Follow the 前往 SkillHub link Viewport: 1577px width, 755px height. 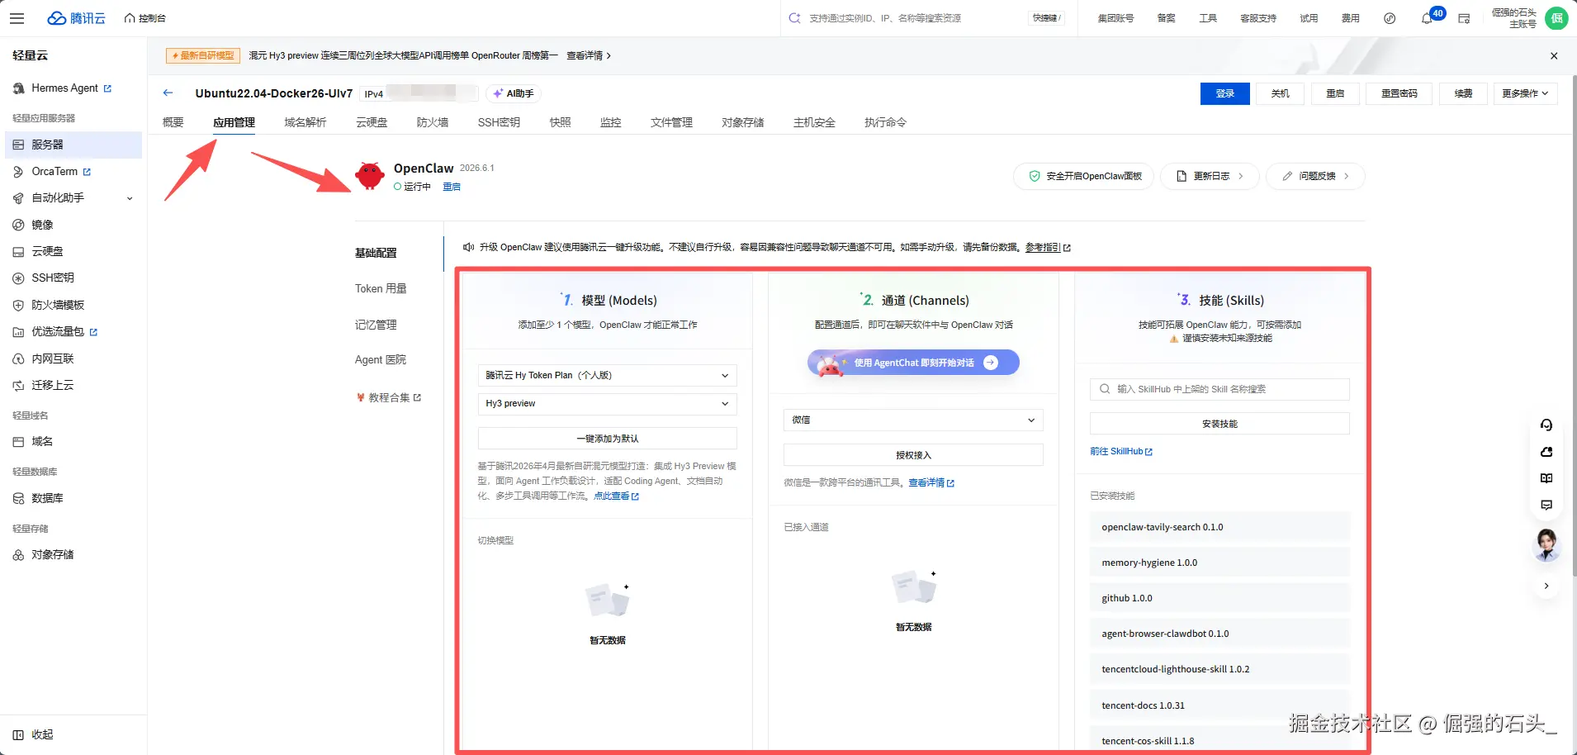(1121, 452)
